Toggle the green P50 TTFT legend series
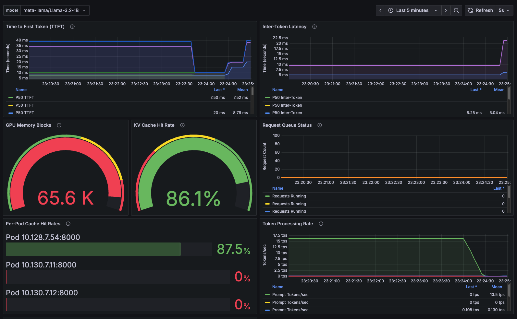This screenshot has width=517, height=319. (x=25, y=98)
